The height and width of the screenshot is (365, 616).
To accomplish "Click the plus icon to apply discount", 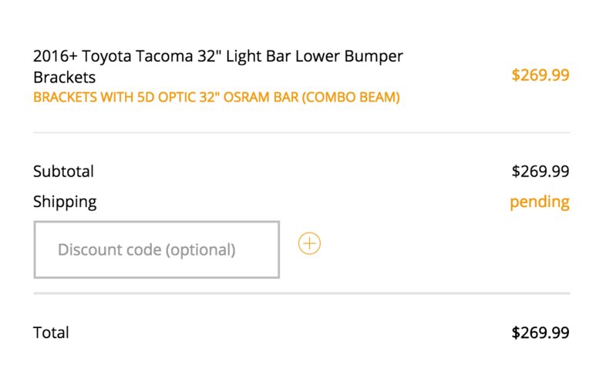I will click(x=309, y=243).
